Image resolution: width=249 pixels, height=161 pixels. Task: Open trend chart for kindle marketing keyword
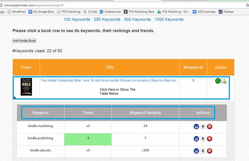tap(196, 126)
